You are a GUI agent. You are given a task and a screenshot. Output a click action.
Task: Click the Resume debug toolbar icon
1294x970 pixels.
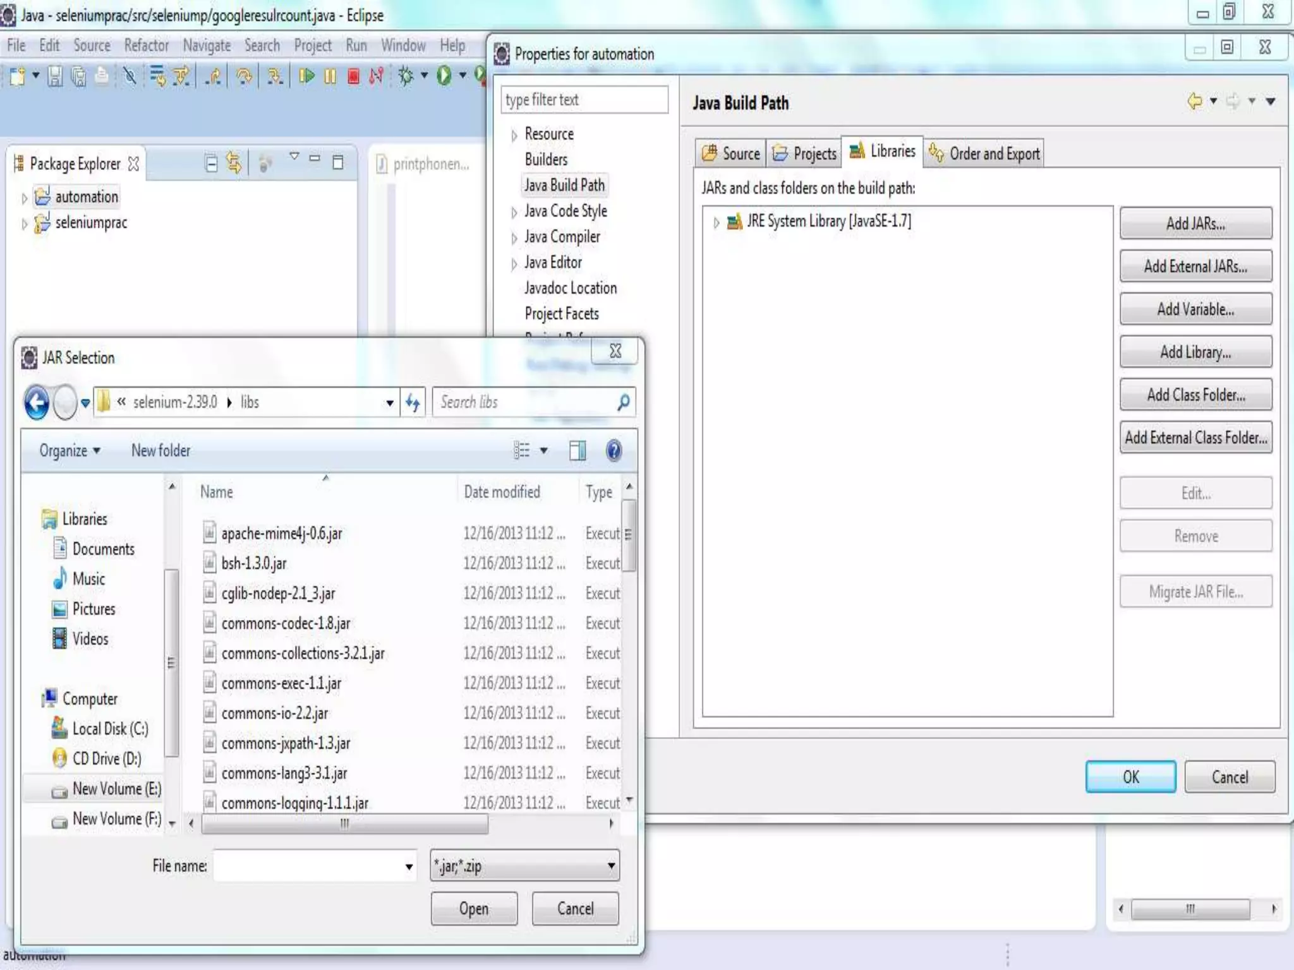pyautogui.click(x=307, y=76)
